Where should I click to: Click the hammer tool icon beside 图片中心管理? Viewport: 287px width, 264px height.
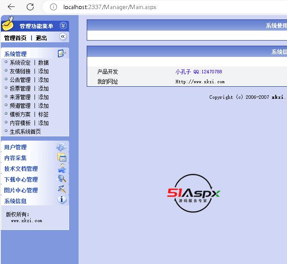(62, 189)
